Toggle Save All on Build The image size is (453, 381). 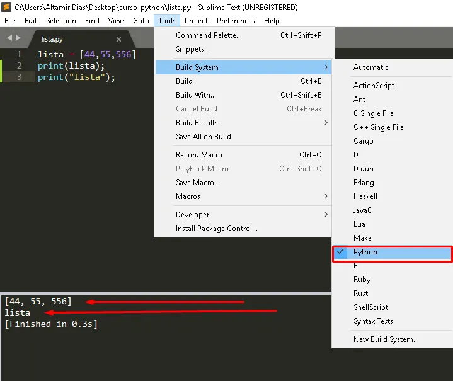tap(244, 137)
